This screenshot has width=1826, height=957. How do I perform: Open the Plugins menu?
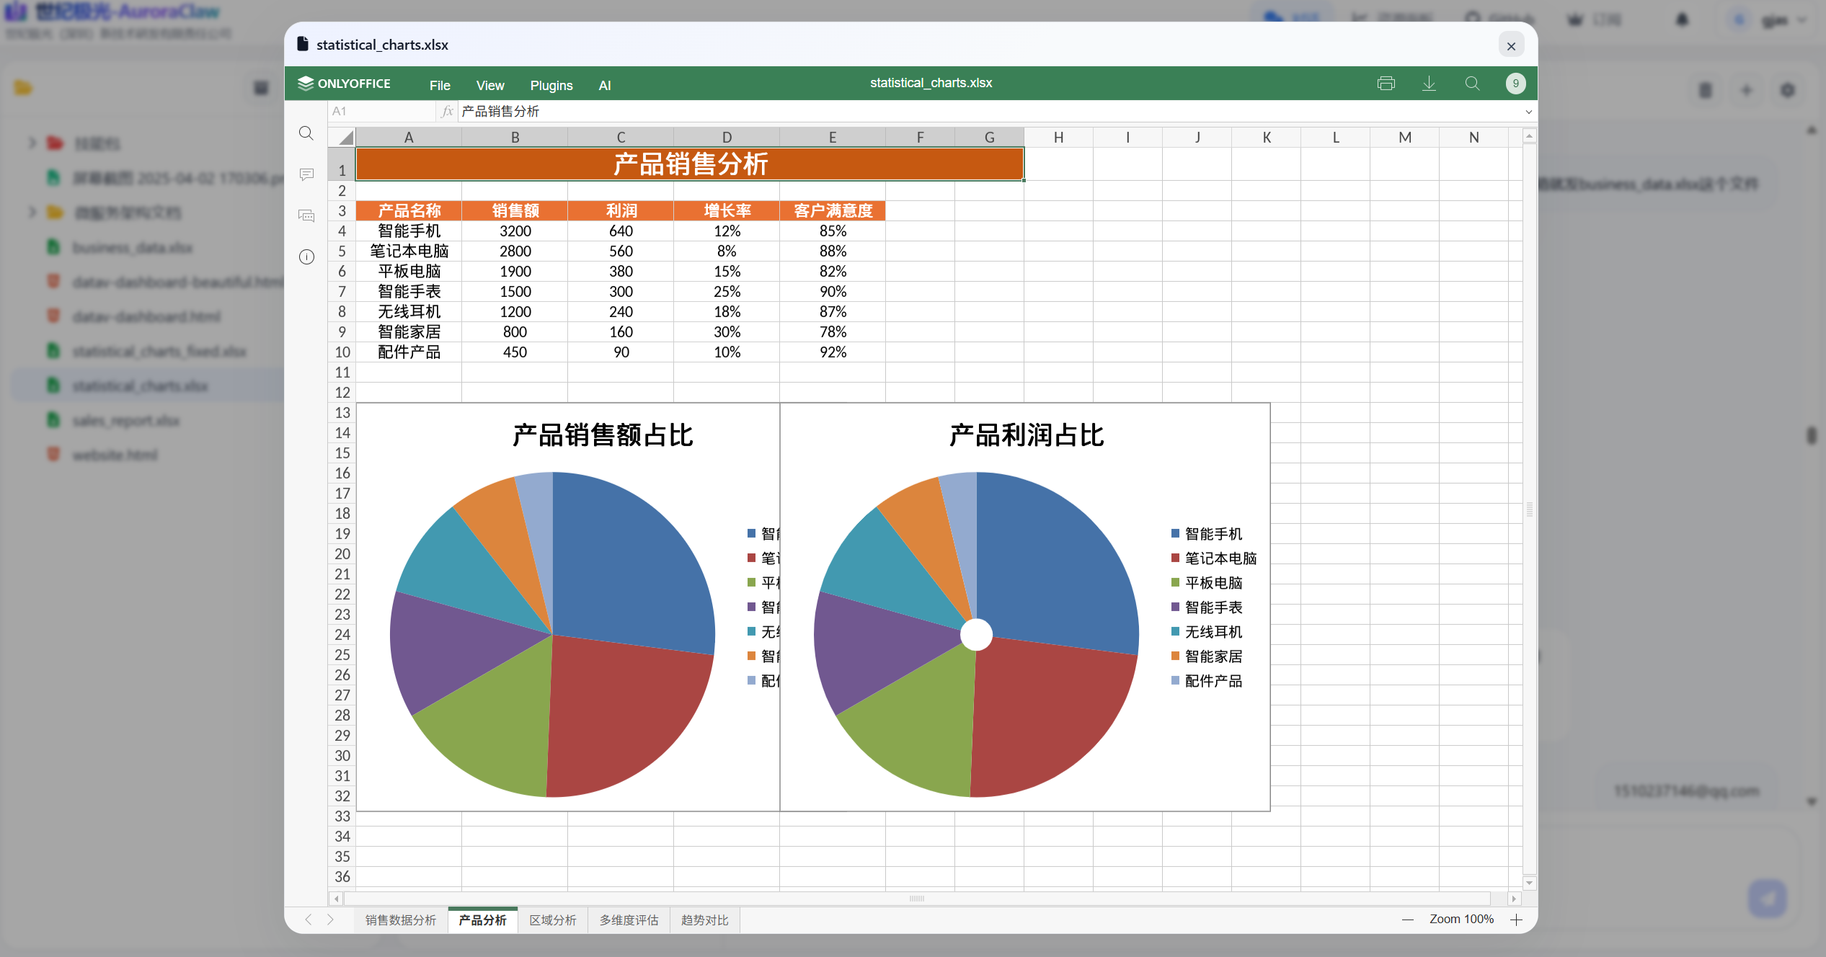click(551, 85)
